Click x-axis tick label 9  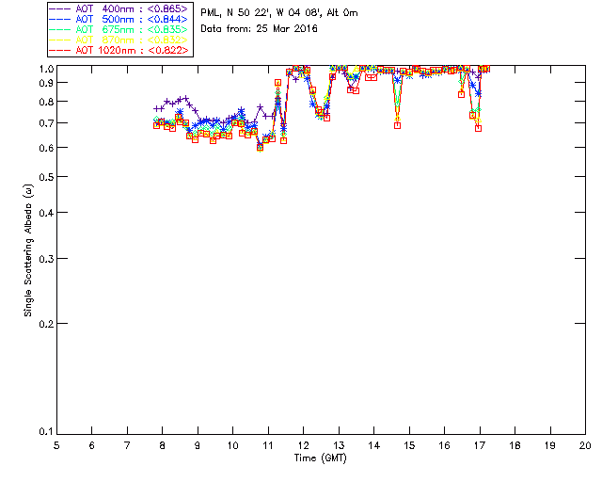click(x=198, y=445)
